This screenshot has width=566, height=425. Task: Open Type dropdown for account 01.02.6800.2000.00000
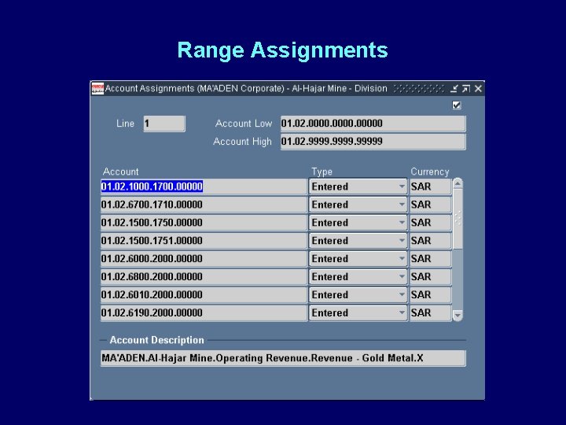[358, 277]
